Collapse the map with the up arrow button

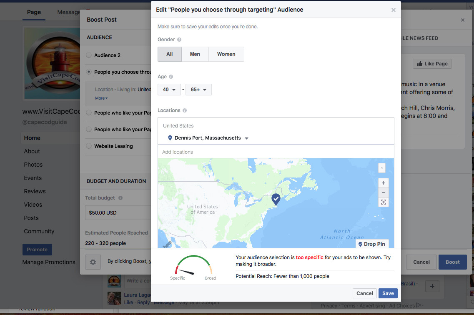click(382, 167)
